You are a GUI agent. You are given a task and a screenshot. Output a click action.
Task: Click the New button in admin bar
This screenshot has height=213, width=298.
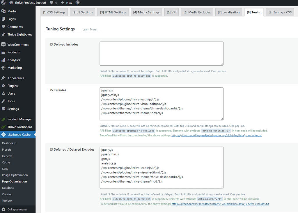pyautogui.click(x=67, y=3)
